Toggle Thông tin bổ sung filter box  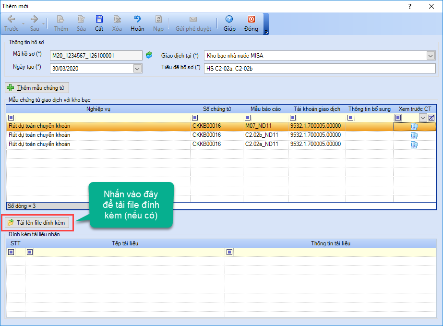tap(351, 118)
